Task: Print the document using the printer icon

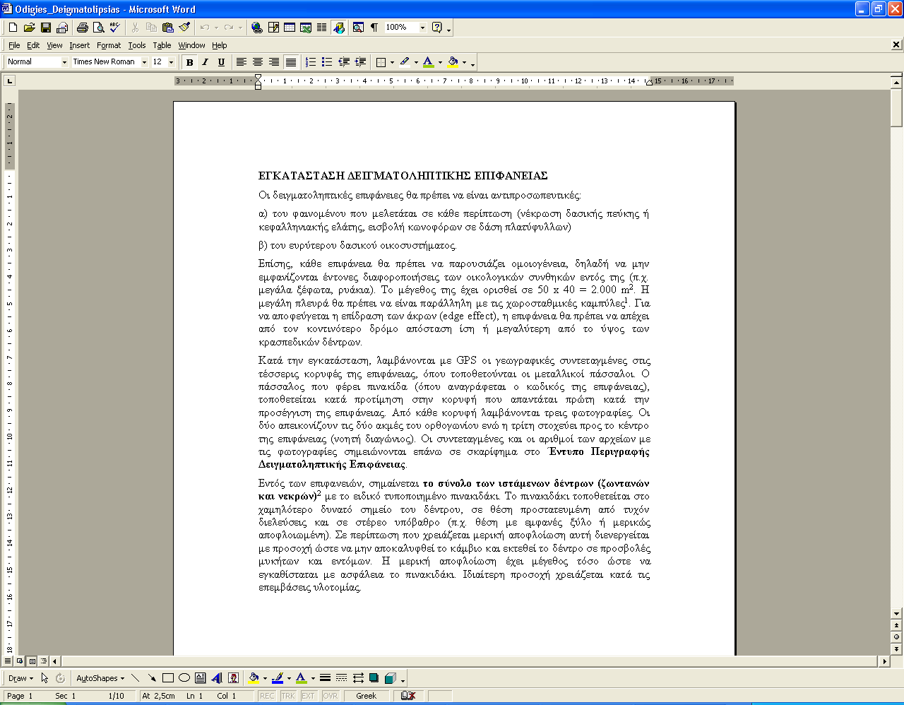Action: [82, 28]
